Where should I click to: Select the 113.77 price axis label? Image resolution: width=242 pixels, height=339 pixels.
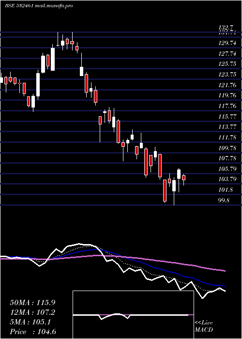(x=227, y=127)
